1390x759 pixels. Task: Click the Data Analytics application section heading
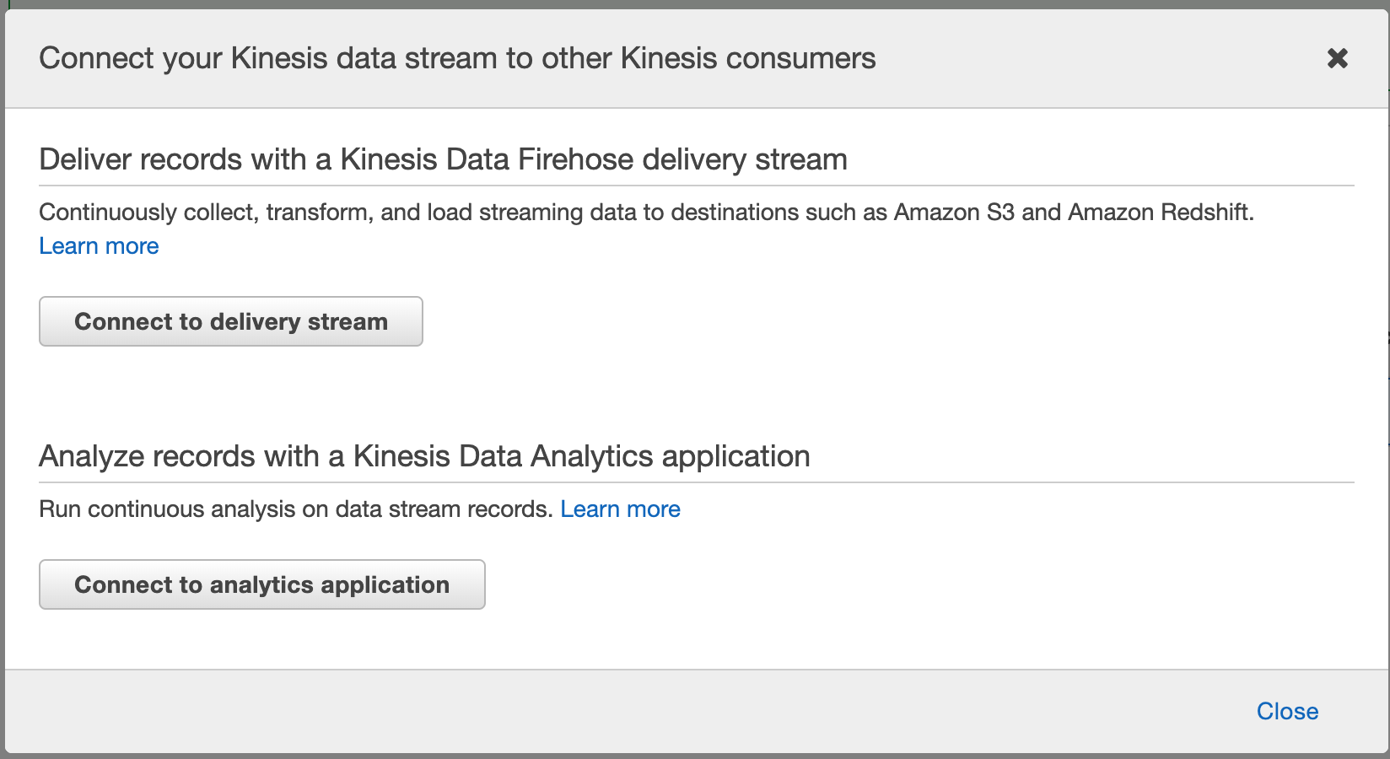pos(424,456)
